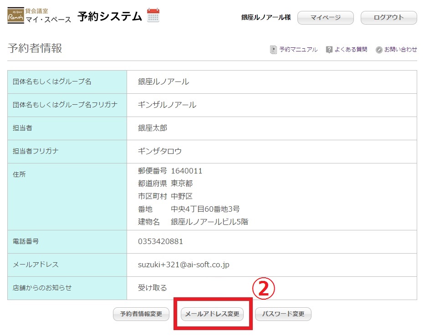Click the red circled number 2 marker
Viewport: 424px width, 336px height.
[x=264, y=288]
